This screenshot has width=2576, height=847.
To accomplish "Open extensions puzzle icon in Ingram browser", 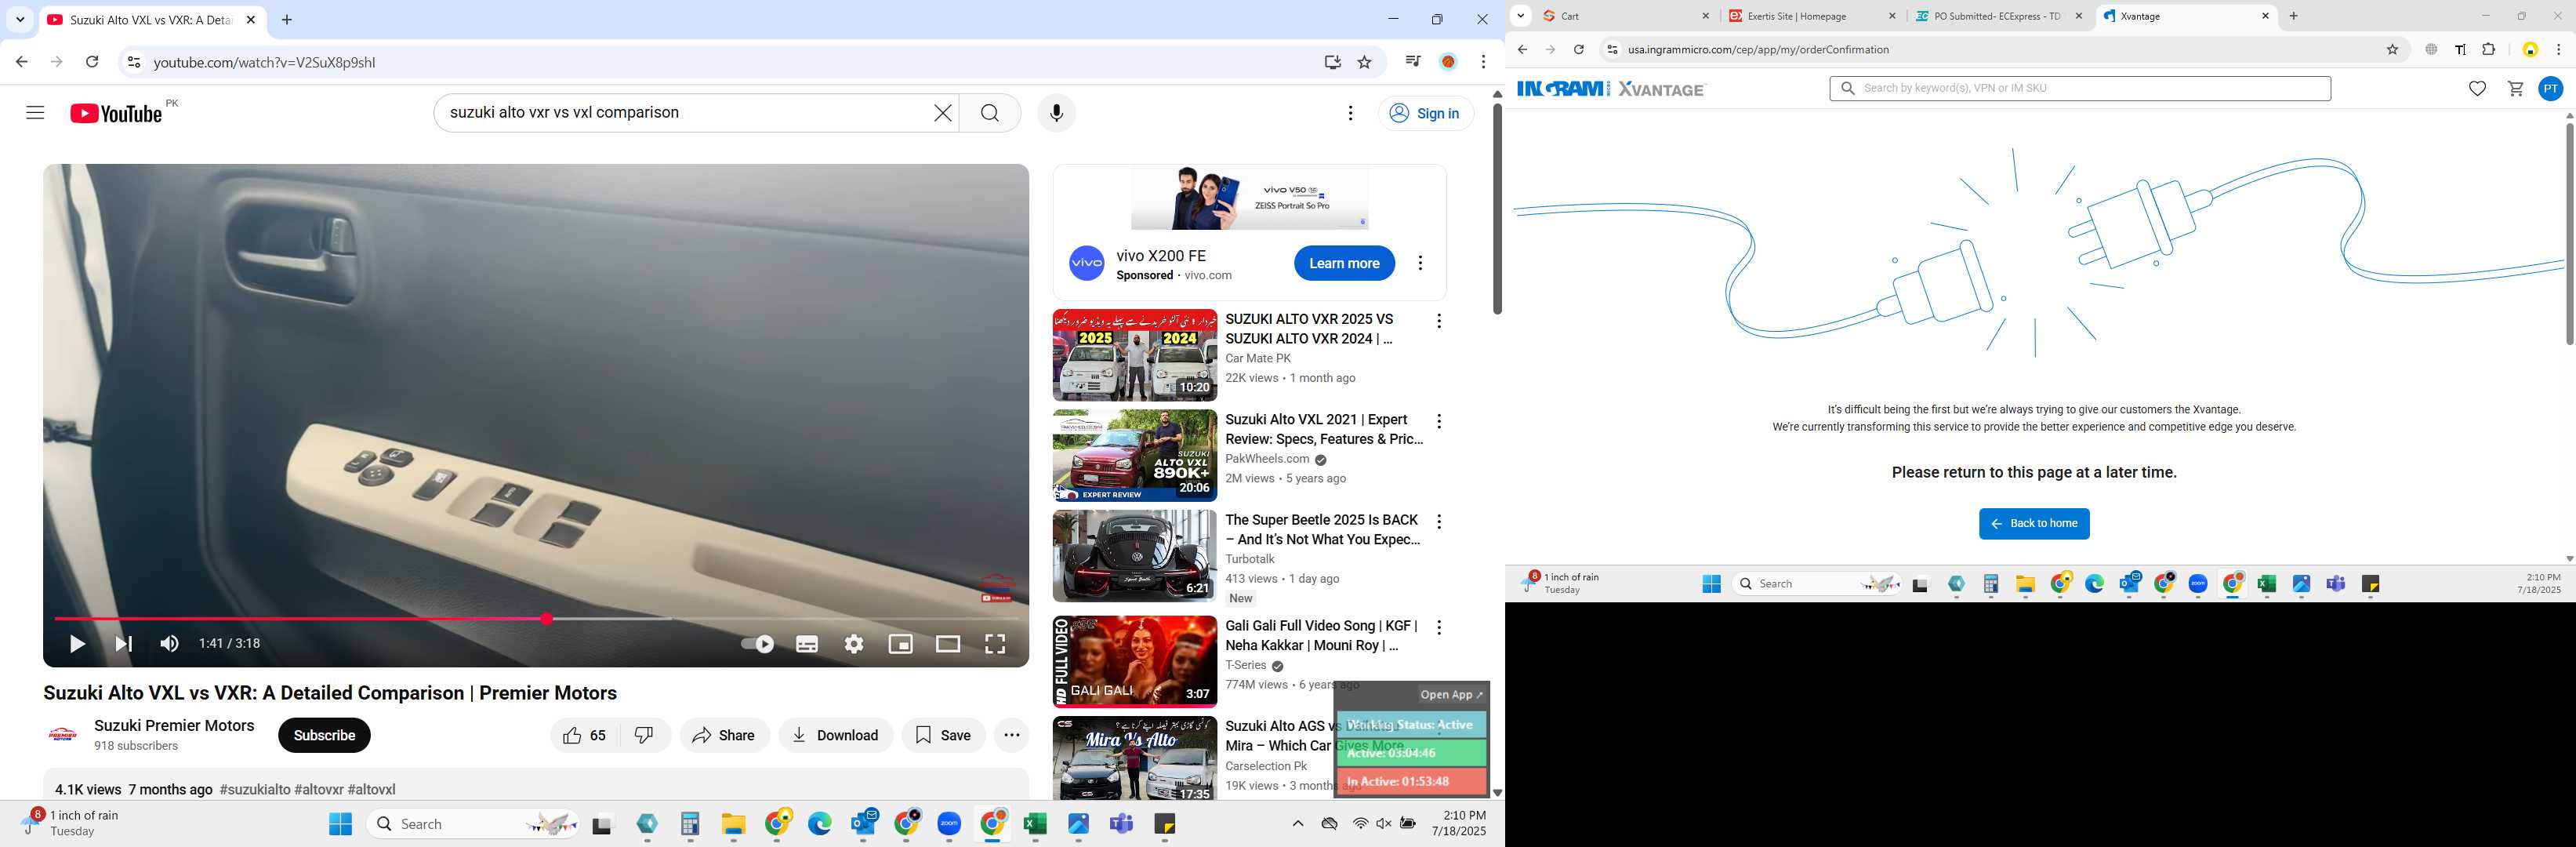I will [x=2489, y=49].
